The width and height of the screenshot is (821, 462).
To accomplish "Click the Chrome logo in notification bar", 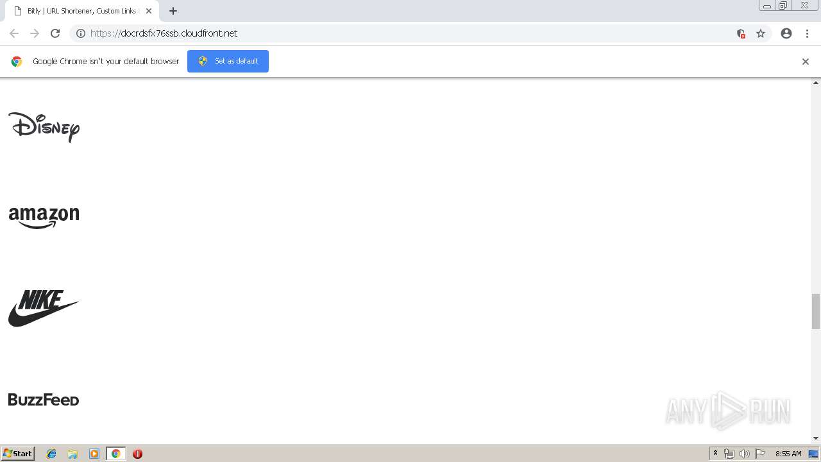I will [x=17, y=62].
